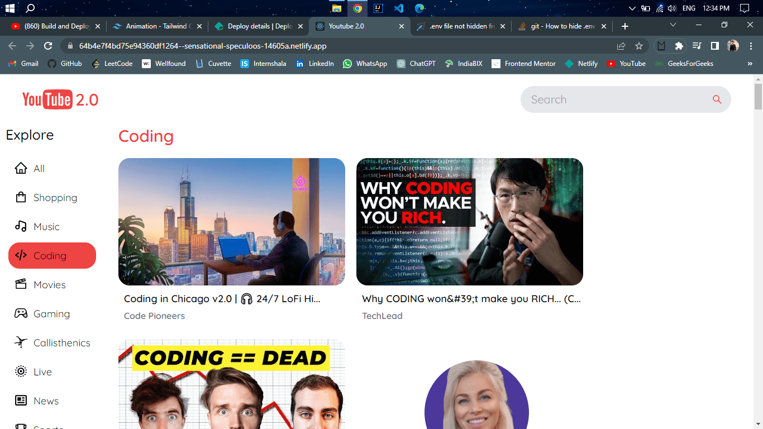
Task: Open Windows Start menu
Action: (x=9, y=8)
